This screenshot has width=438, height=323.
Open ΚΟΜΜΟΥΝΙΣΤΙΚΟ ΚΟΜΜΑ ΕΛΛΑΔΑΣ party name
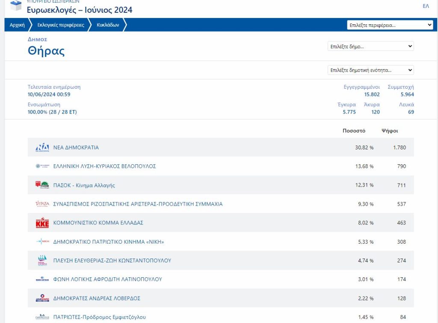click(98, 223)
